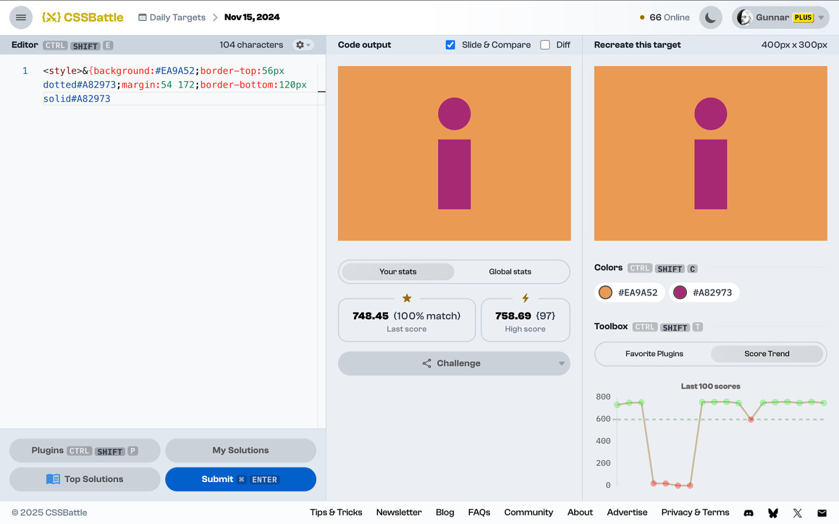Switch to Global stats tab
The height and width of the screenshot is (524, 839).
510,271
